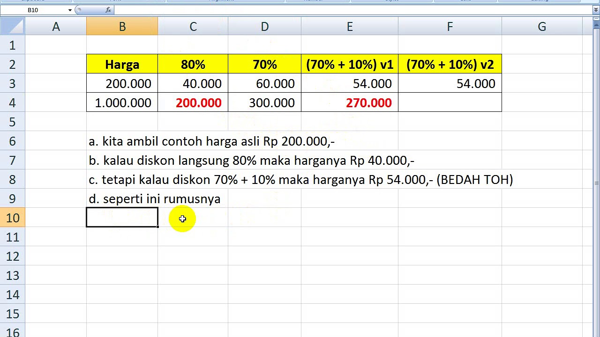Select 54.000 in column F
Viewport: 600px width, 337px height.
450,83
